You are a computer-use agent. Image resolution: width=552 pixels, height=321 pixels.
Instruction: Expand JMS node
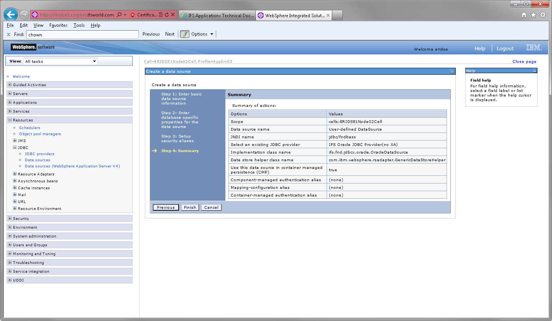coord(15,141)
